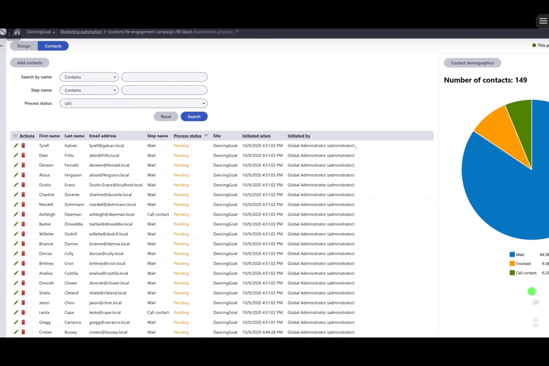Edit the Dorcas Cully contact row
549x366 pixels.
click(x=16, y=253)
